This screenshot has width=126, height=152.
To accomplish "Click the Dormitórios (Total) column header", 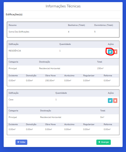I will point(104,25).
